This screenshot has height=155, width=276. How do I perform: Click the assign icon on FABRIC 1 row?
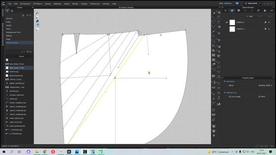click(x=265, y=22)
